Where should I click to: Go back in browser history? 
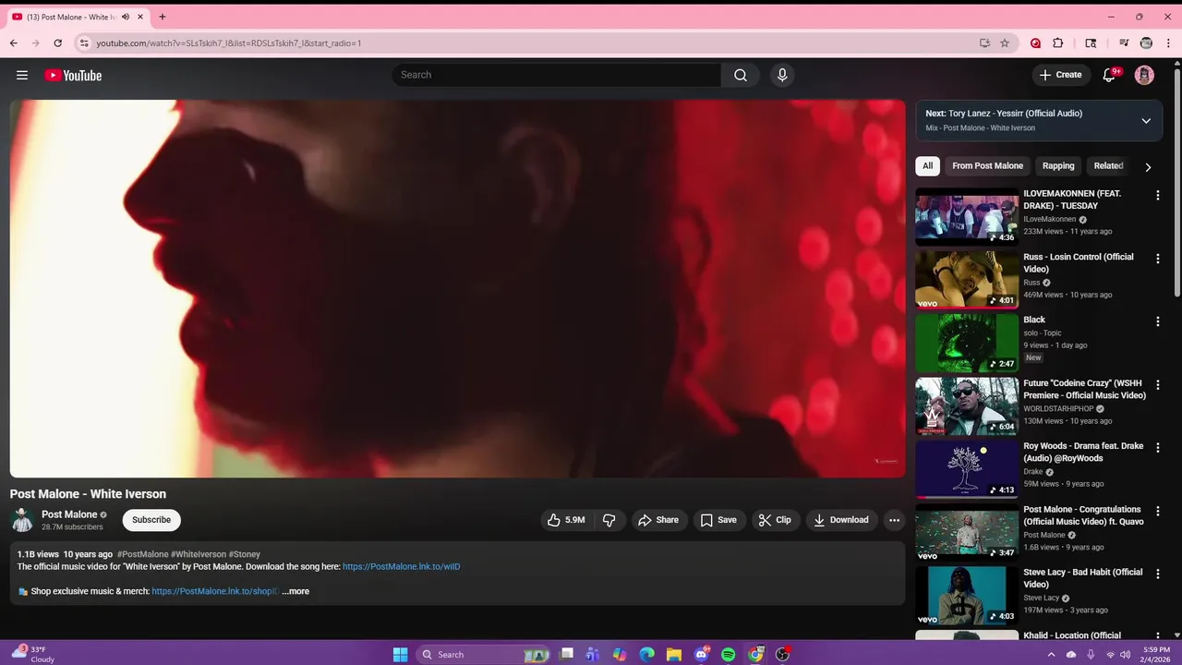click(14, 42)
